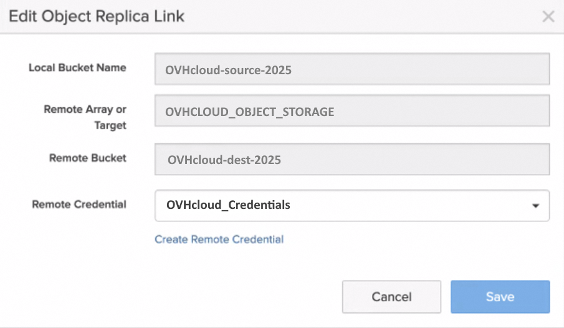
Task: Click the Remote Array or Target label
Action: pyautogui.click(x=85, y=117)
